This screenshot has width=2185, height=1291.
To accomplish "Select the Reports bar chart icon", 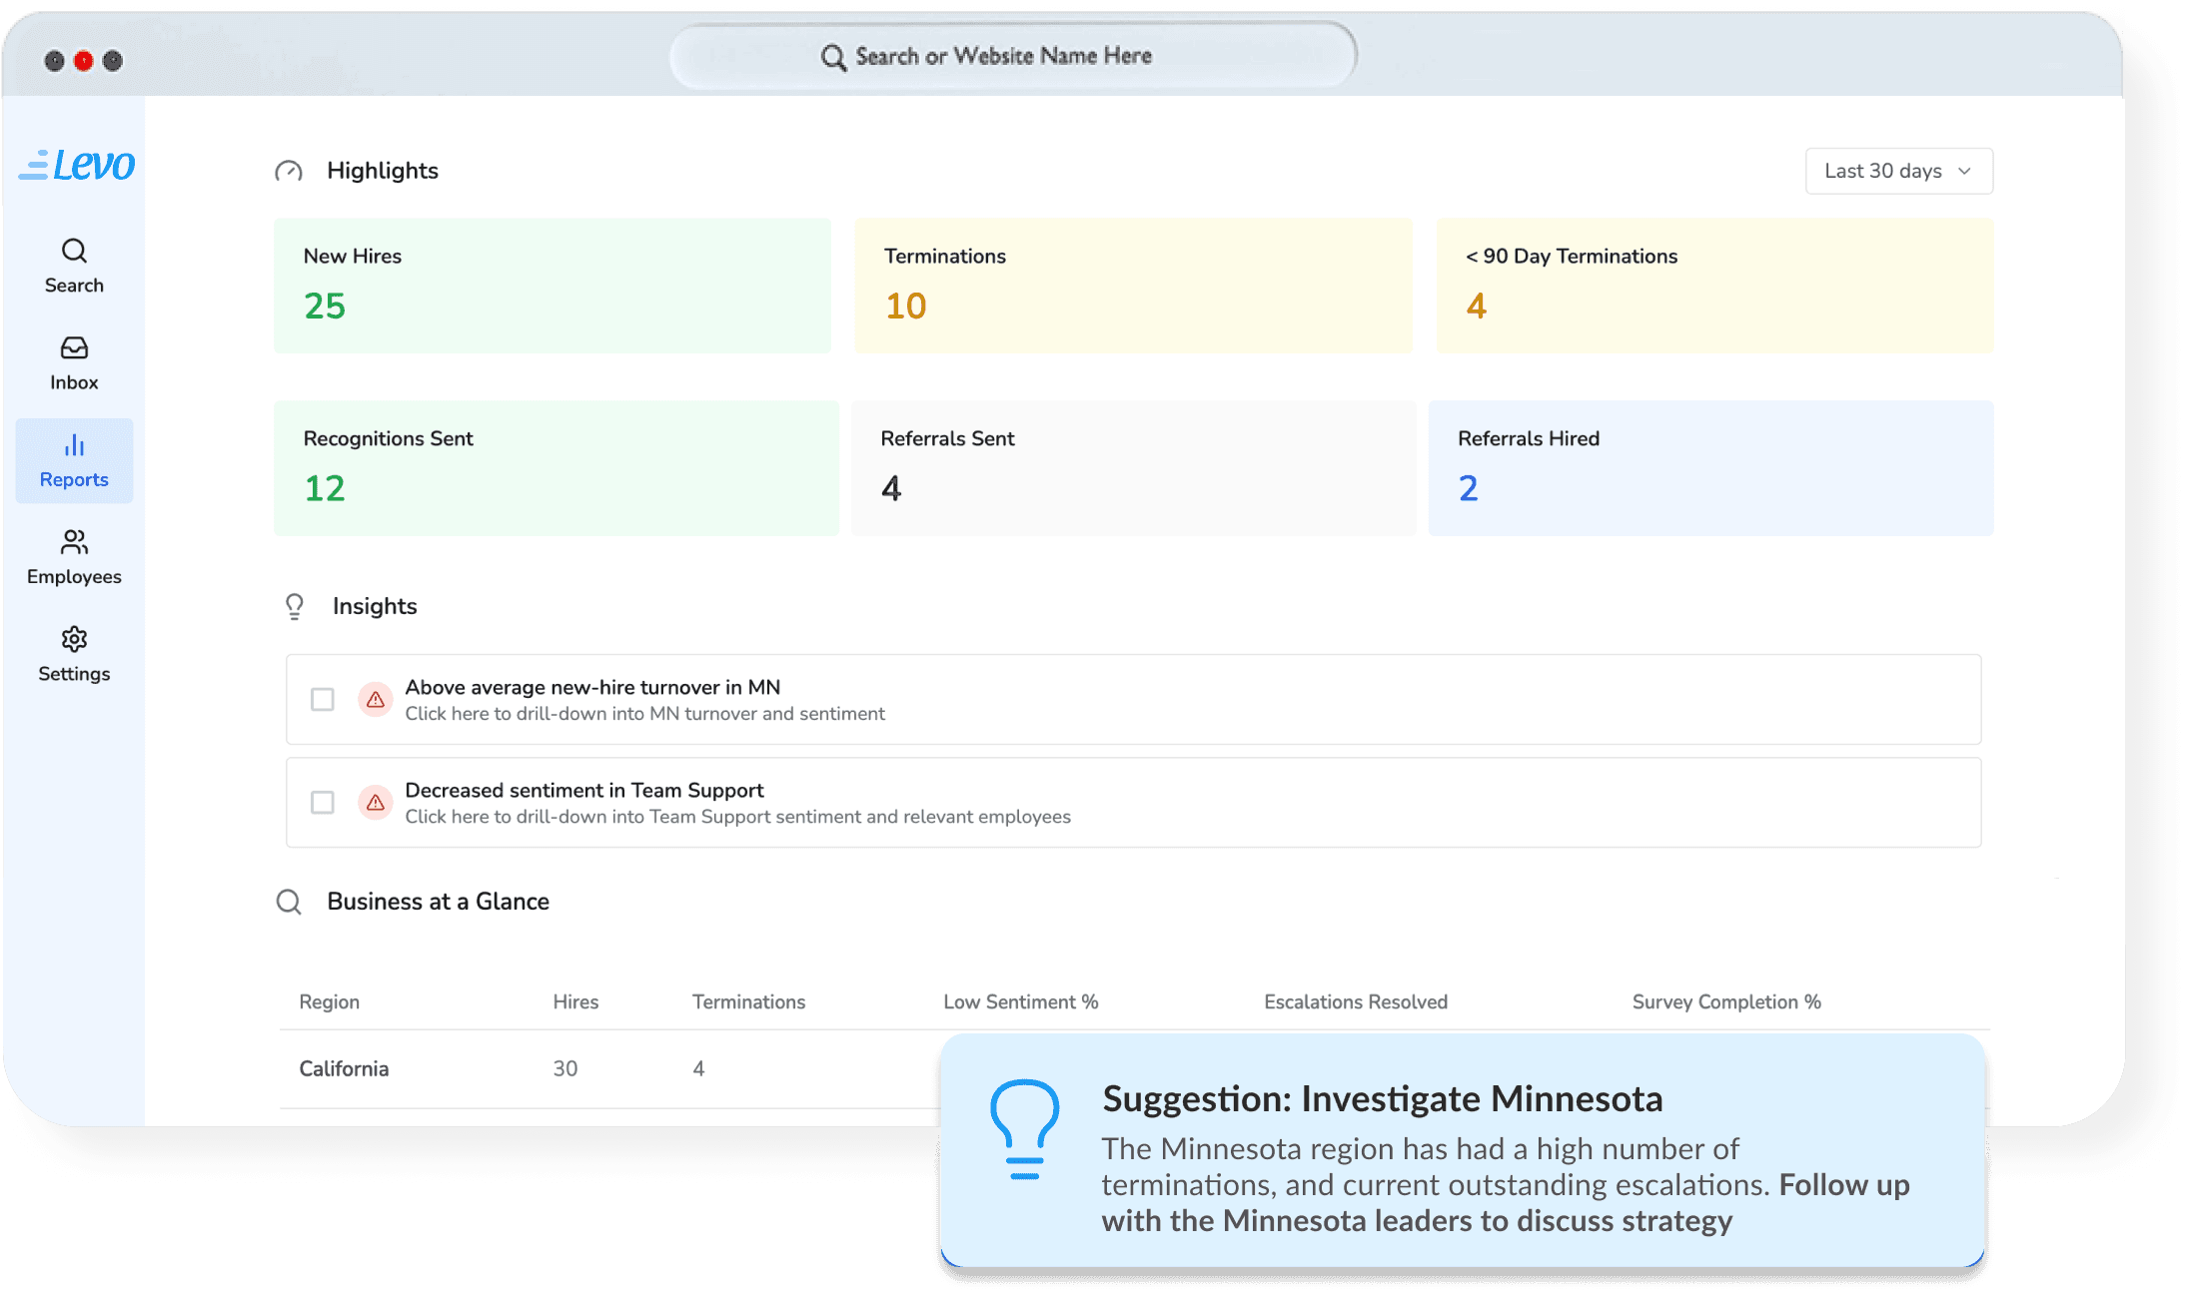I will 74,445.
